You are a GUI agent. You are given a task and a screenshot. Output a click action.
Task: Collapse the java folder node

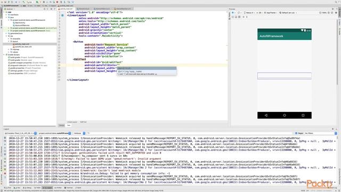click(x=6, y=18)
